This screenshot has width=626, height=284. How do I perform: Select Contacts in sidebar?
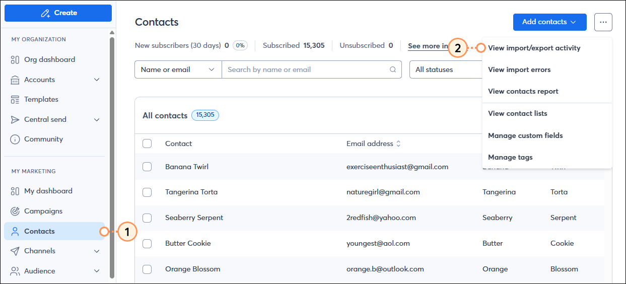54,231
